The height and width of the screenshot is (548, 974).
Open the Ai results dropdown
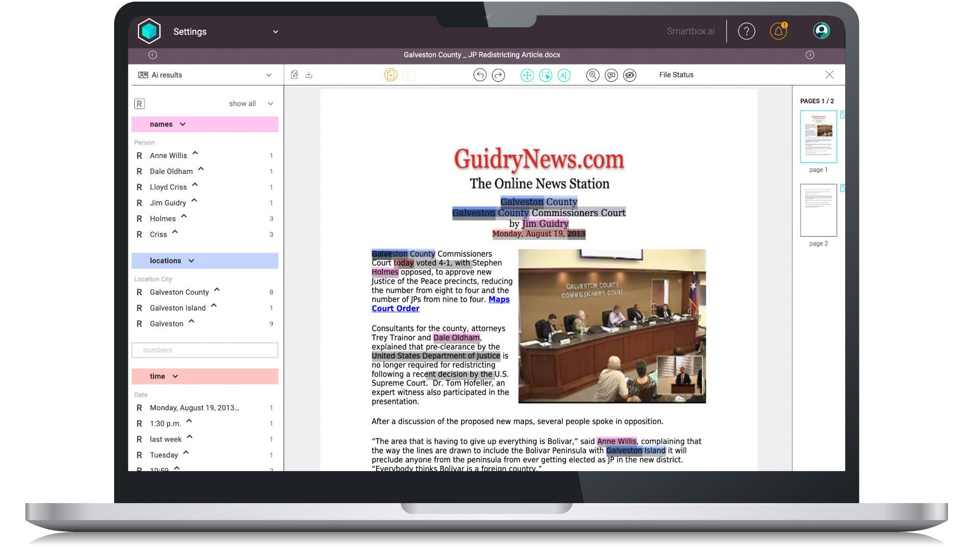[x=205, y=75]
